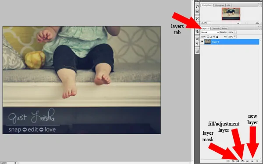Create a new layer group folder

[247, 161]
